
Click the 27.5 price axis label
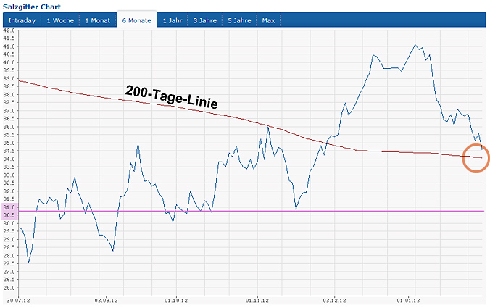(x=9, y=263)
